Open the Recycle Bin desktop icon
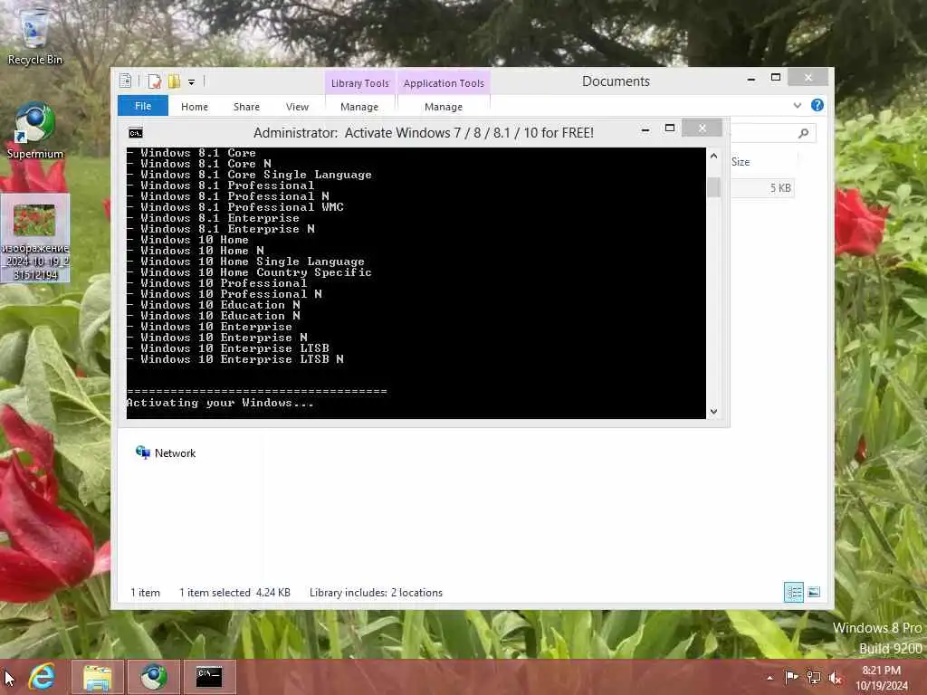 [35, 35]
